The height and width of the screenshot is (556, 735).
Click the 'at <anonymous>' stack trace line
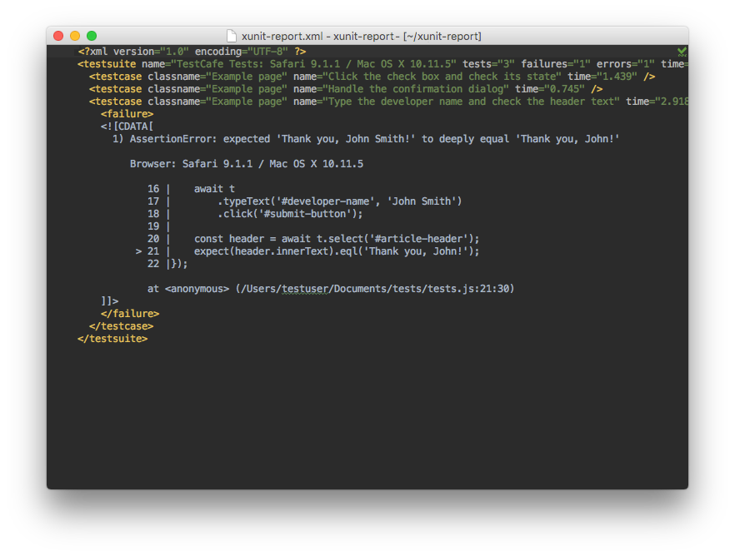tap(331, 289)
